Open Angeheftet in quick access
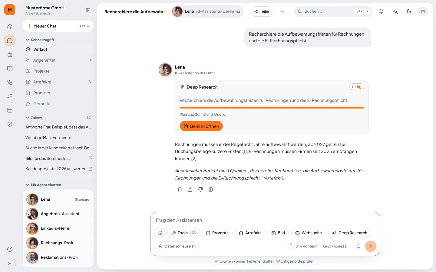 tap(58, 60)
